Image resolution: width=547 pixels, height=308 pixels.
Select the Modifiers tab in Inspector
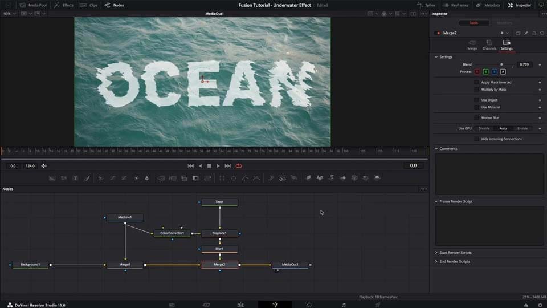pos(504,23)
